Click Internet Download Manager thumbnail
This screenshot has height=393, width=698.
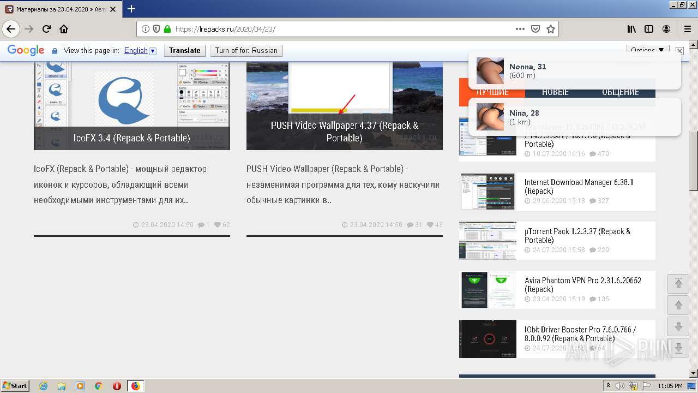[x=488, y=192]
